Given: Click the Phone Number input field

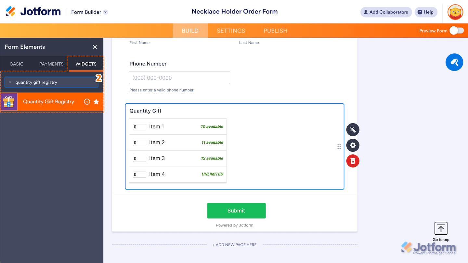Looking at the screenshot, I should (179, 78).
